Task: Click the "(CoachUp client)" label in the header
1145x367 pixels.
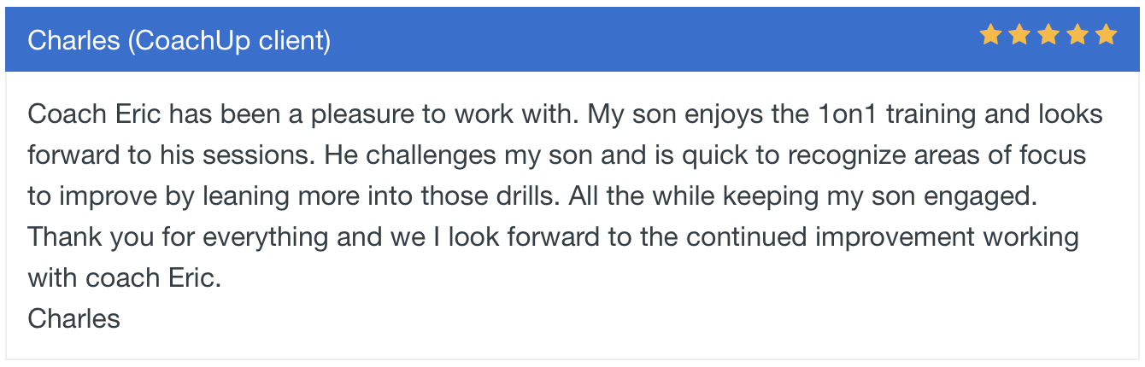Action: point(229,41)
